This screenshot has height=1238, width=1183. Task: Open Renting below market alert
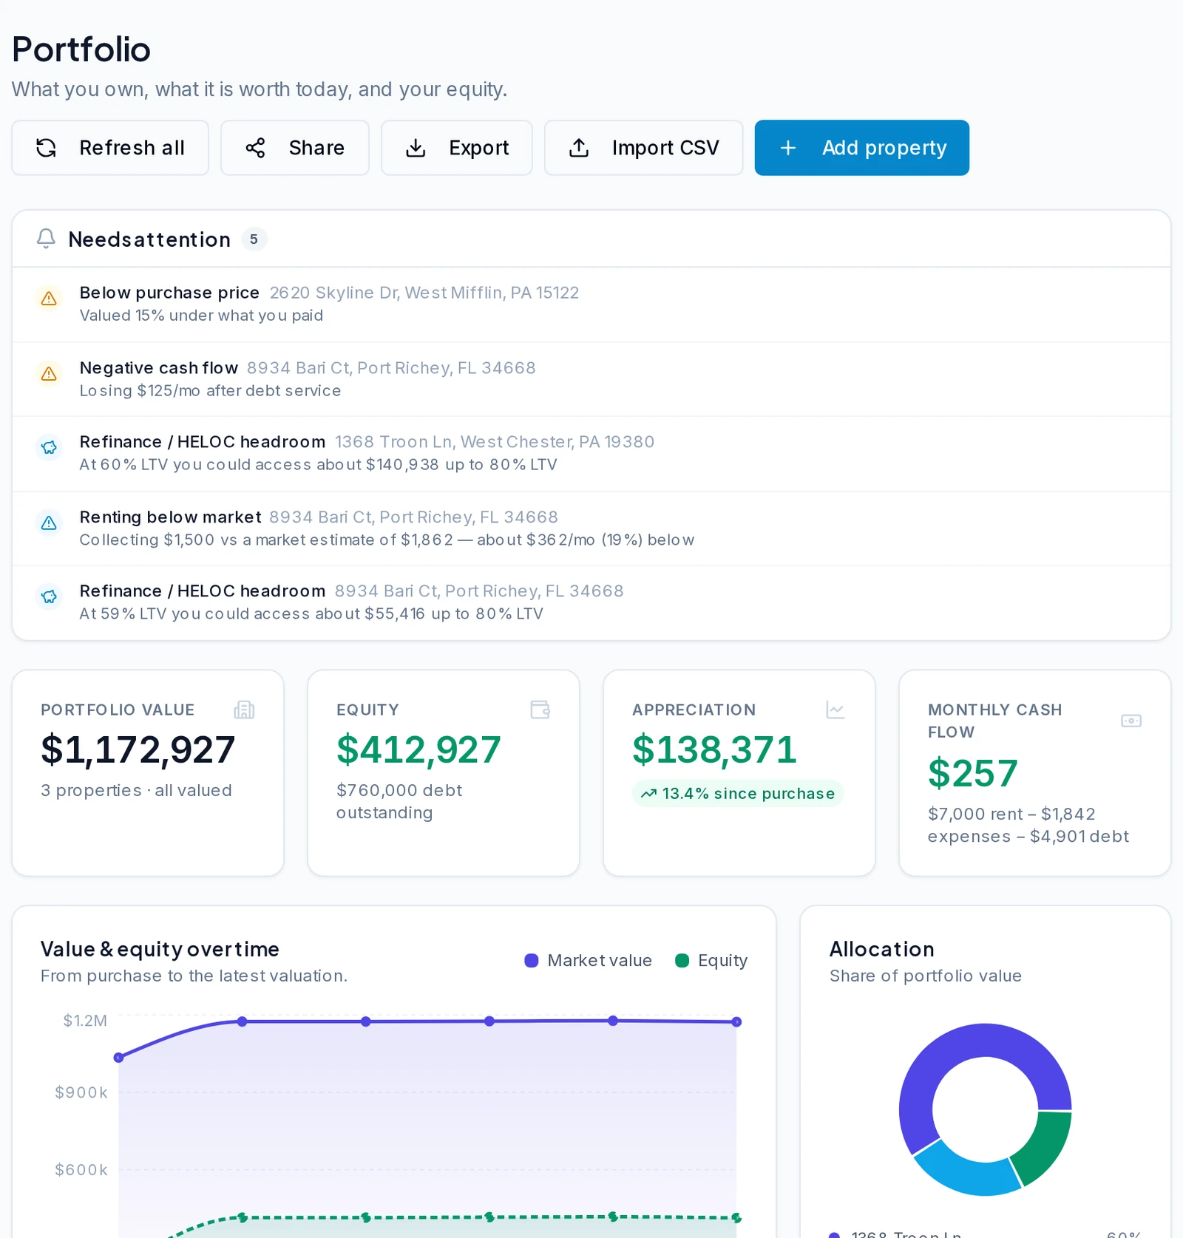591,528
